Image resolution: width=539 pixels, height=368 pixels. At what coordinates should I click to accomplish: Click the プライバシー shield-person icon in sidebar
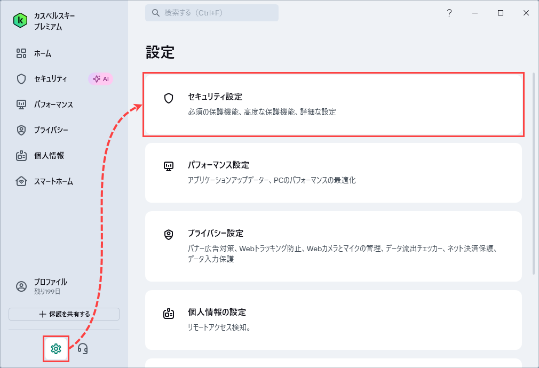[x=21, y=130]
